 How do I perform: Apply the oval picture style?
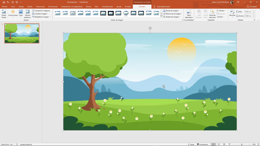click(x=126, y=13)
